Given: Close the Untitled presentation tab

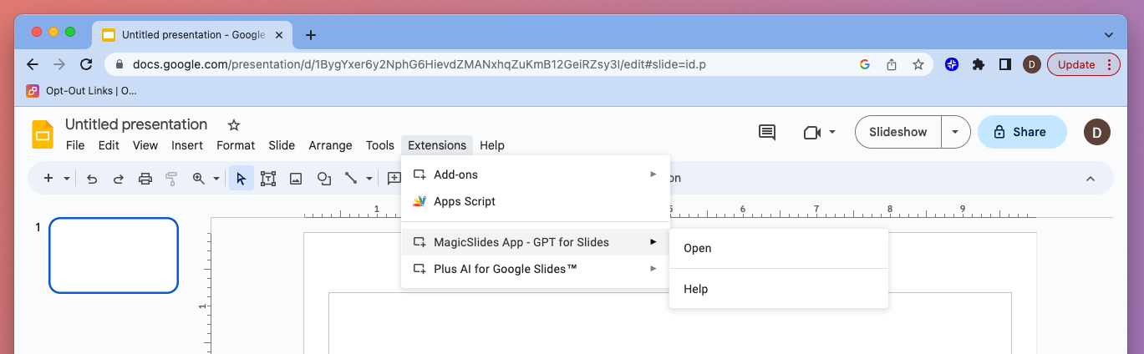Looking at the screenshot, I should (x=279, y=35).
